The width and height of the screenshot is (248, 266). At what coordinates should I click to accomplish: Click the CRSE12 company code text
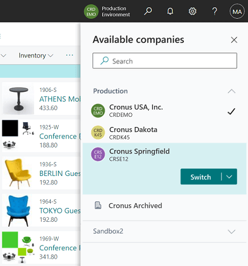pos(119,159)
